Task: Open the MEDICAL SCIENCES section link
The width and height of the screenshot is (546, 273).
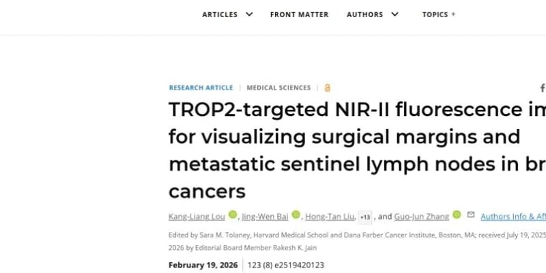Action: pos(278,88)
